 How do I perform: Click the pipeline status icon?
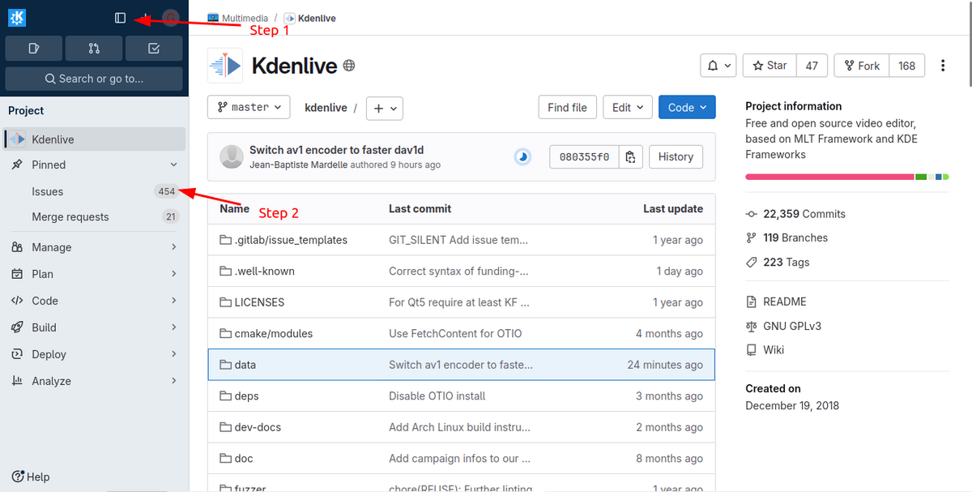(523, 156)
